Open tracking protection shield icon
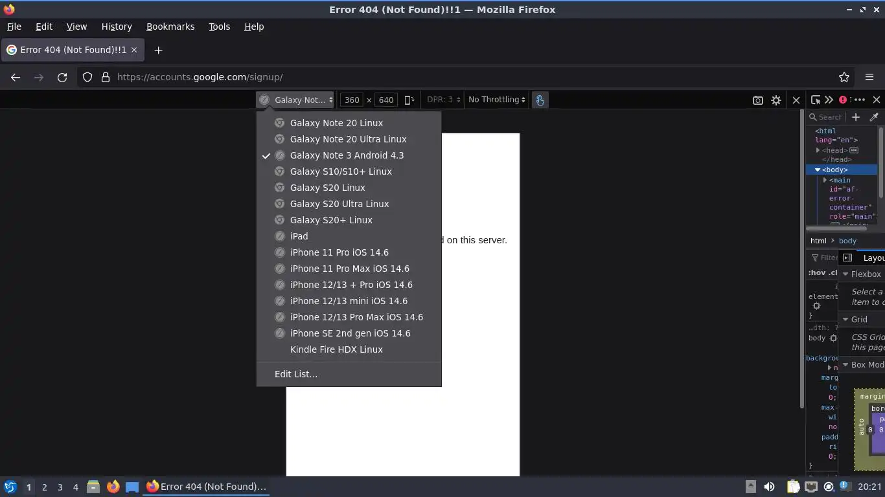The image size is (885, 497). (x=87, y=77)
